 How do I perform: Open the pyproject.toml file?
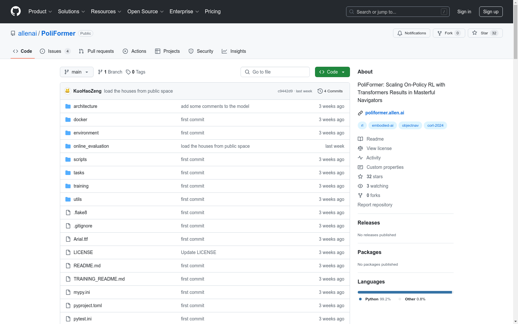88,306
